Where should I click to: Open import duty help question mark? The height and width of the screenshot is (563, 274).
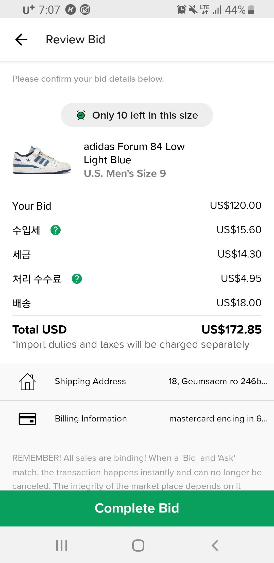coord(56,230)
